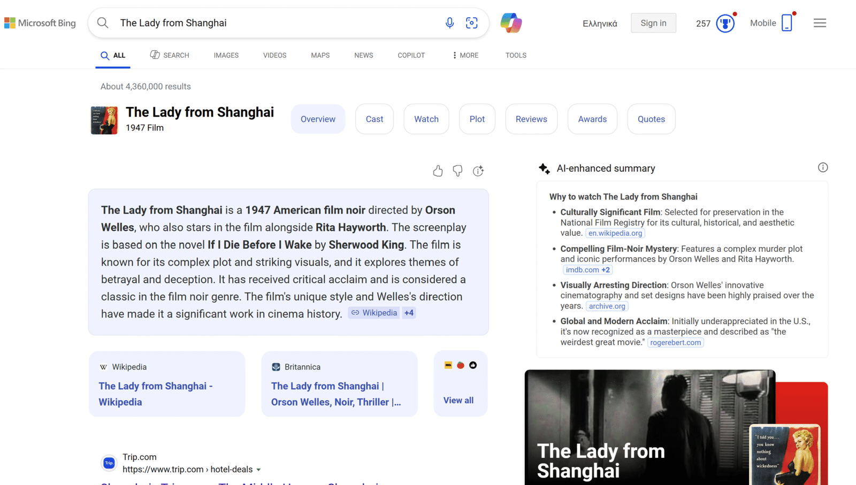
Task: Click the AI summary info icon
Action: pos(822,167)
